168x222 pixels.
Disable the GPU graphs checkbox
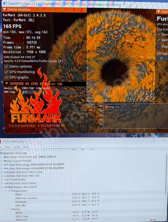point(6,77)
